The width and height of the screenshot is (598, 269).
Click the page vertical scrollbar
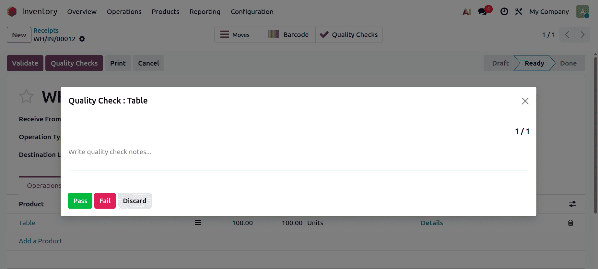(595, 135)
